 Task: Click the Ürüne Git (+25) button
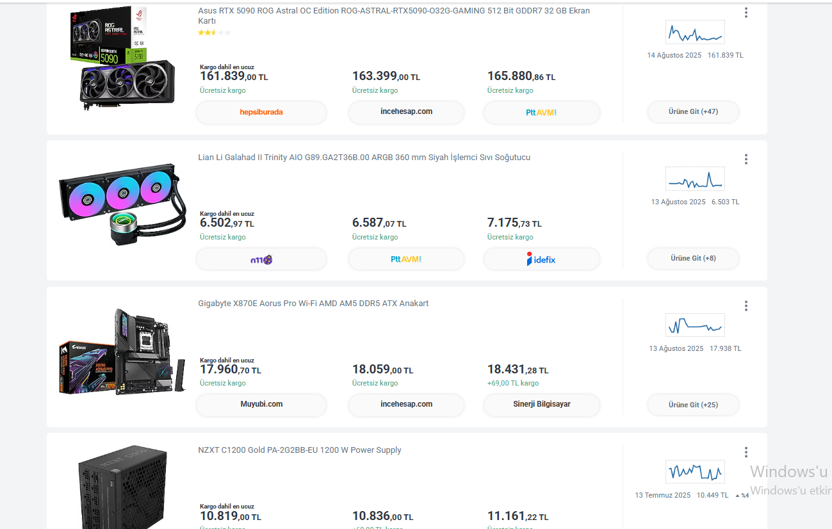(x=693, y=405)
